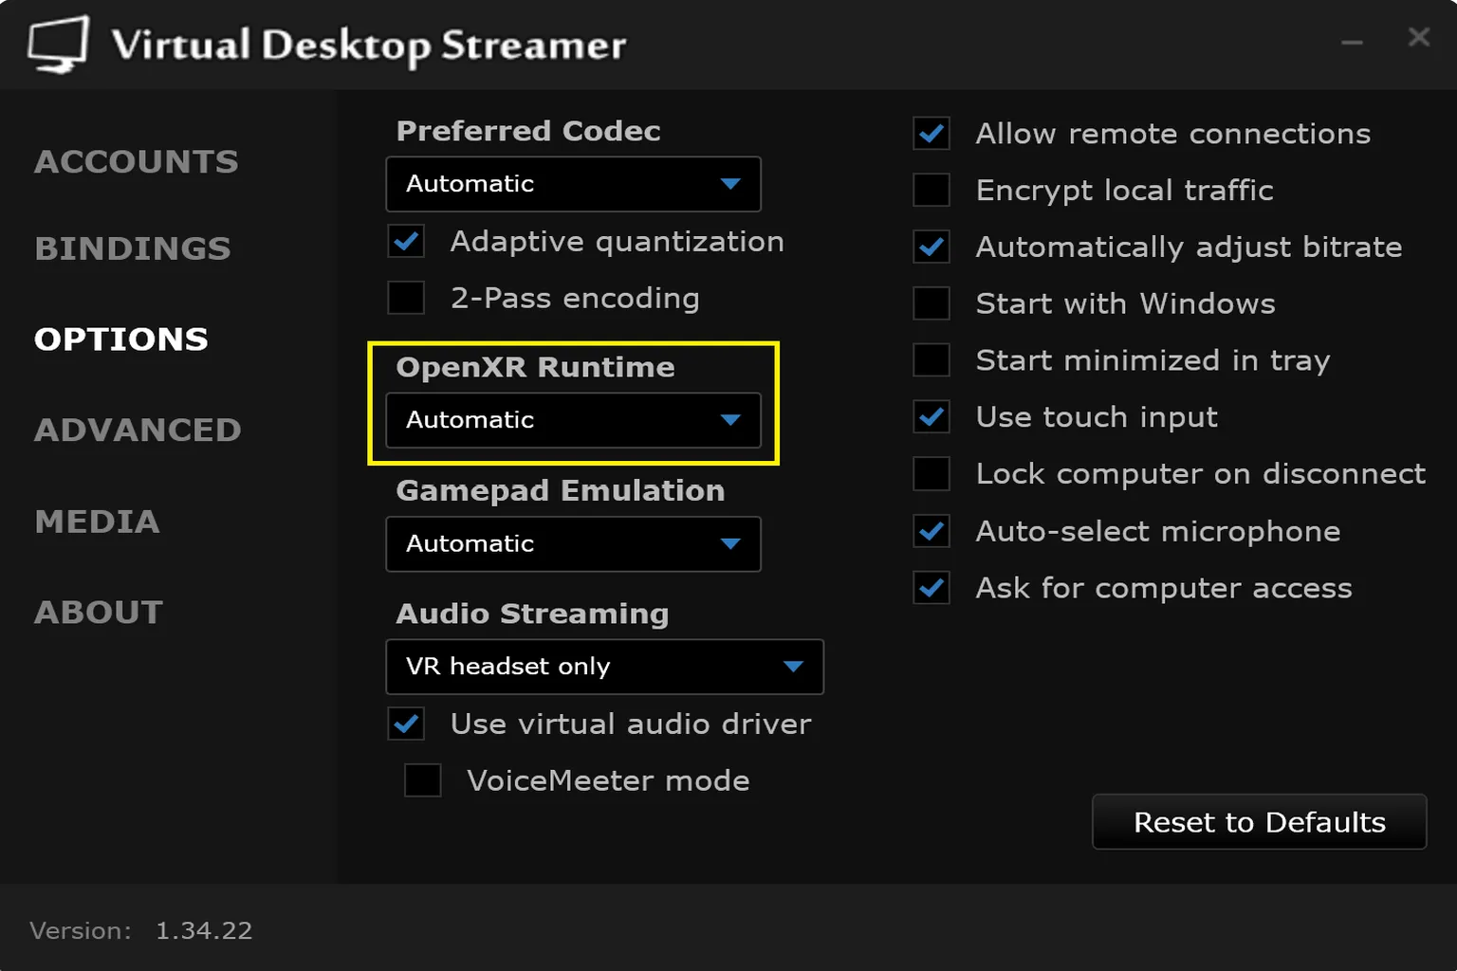Image resolution: width=1457 pixels, height=971 pixels.
Task: Expand the OpenXR Runtime dropdown
Action: point(573,420)
